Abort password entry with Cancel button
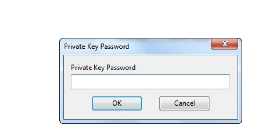This screenshot has width=279, height=124. pyautogui.click(x=184, y=103)
